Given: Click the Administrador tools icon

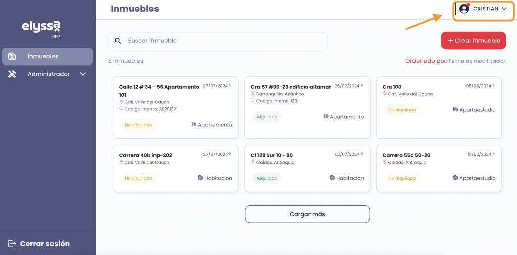Looking at the screenshot, I should 12,74.
